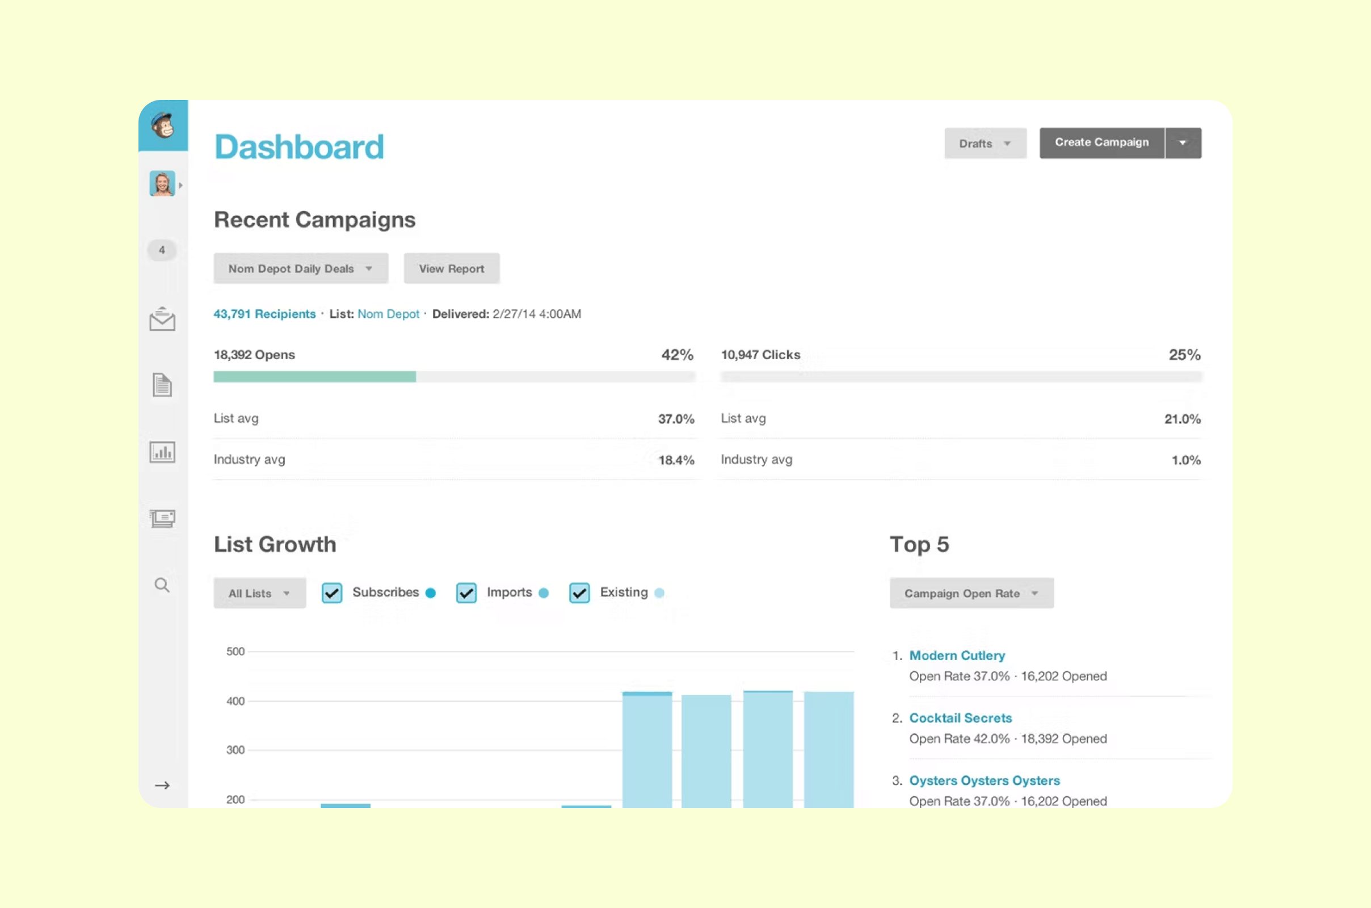Click the View Report button
The image size is (1371, 908).
(451, 268)
